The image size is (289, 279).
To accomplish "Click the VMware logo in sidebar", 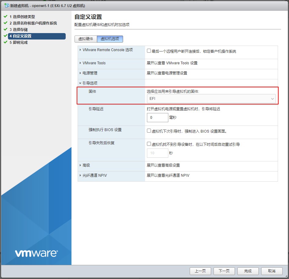I will (x=36, y=253).
